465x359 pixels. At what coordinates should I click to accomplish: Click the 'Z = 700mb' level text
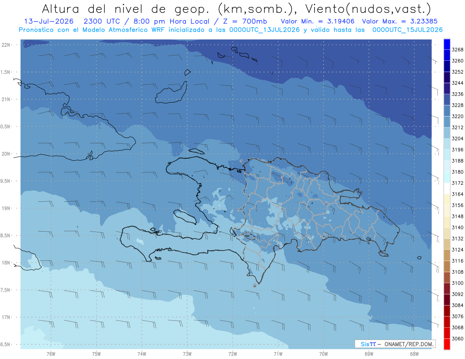[244, 21]
